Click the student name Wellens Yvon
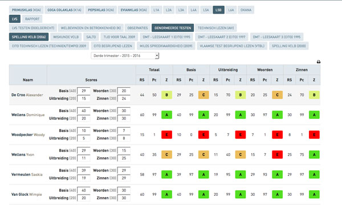This screenshot has height=205, width=342. coord(23,154)
